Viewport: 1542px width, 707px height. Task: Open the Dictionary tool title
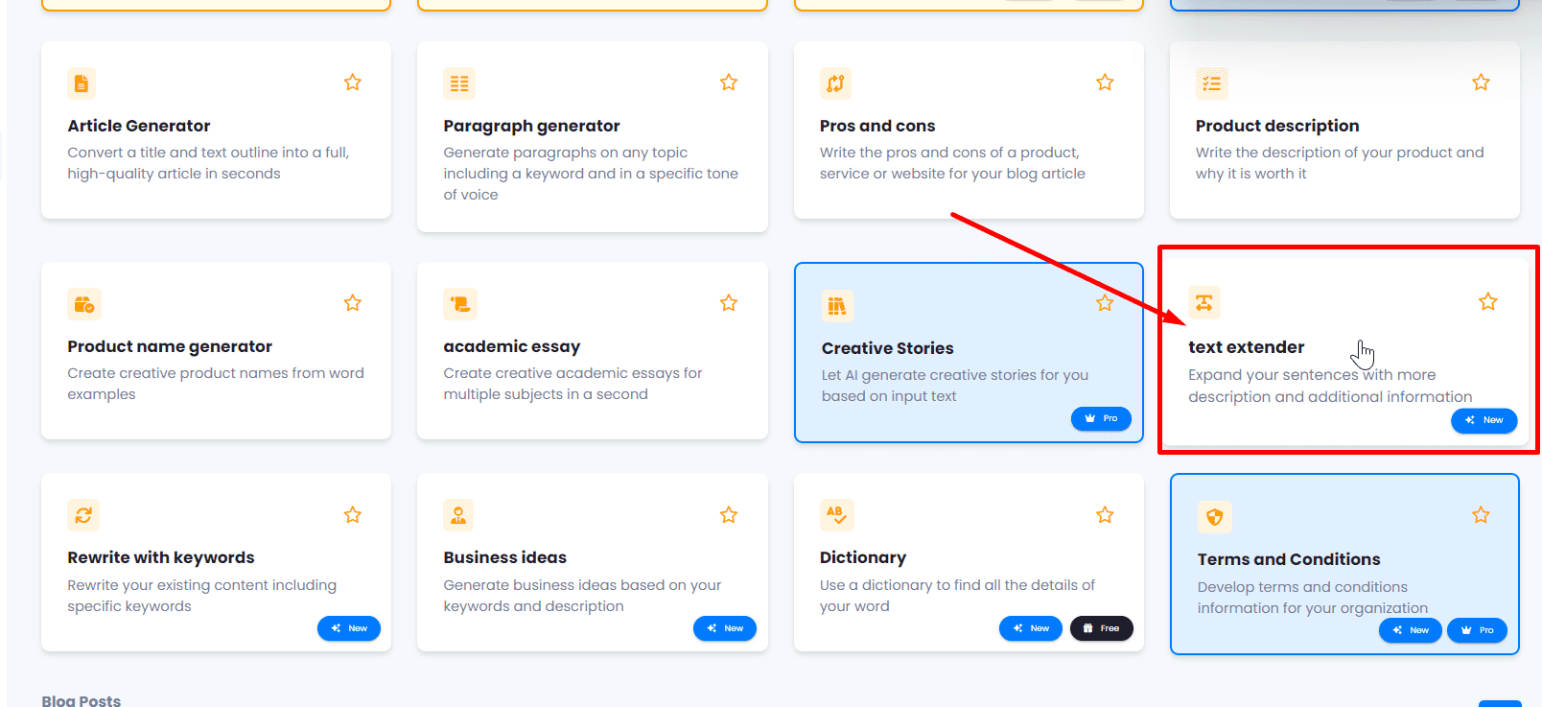[862, 557]
